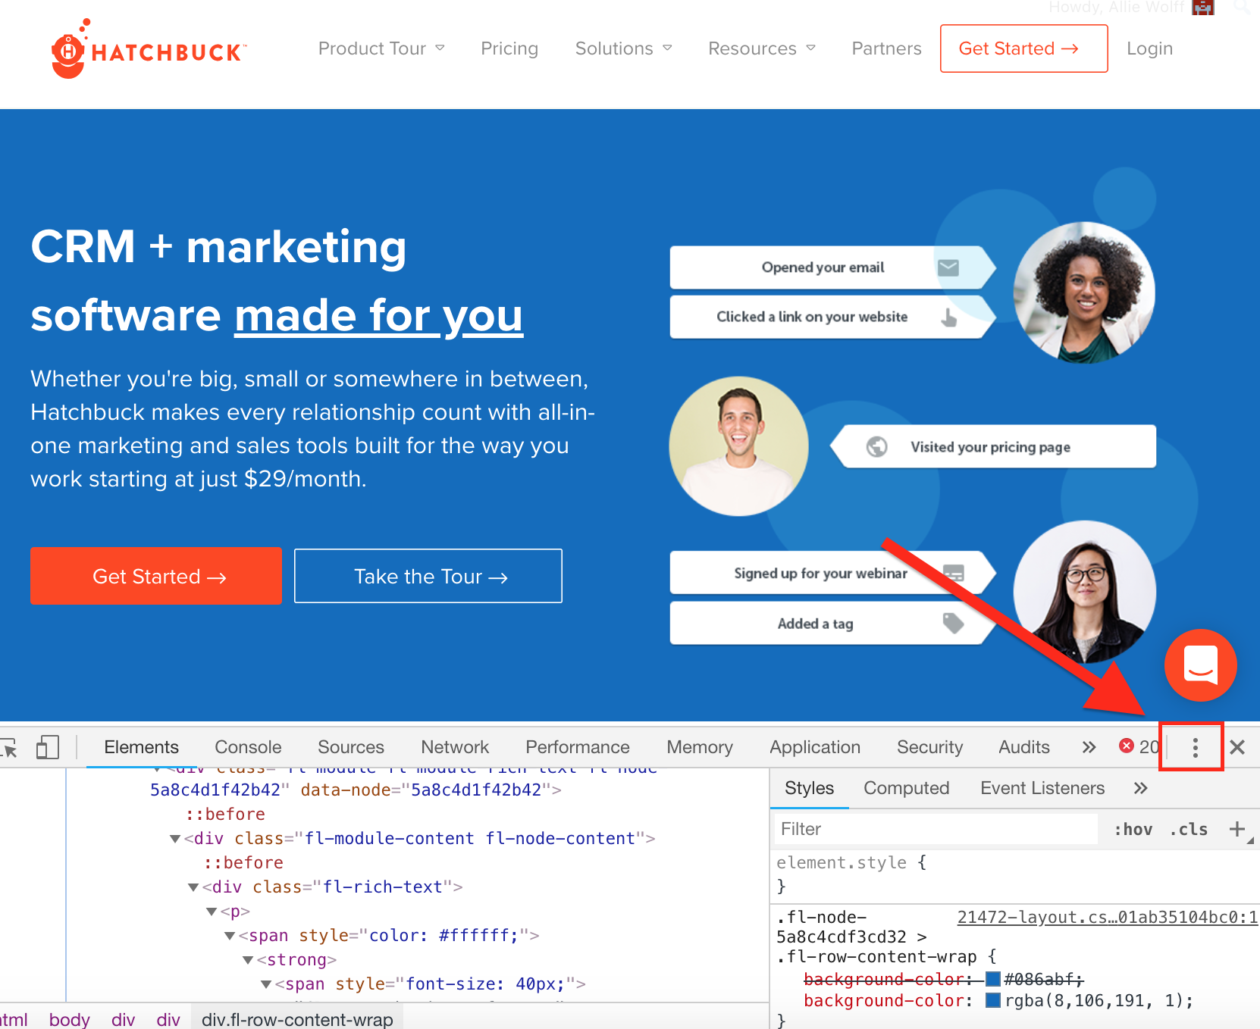Open the 21472-layout.css source link
1260x1029 pixels.
[1108, 917]
